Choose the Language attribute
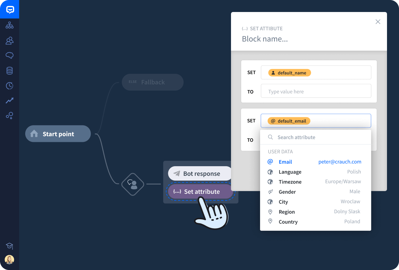Screen dimensions: 399x270 (316, 172)
